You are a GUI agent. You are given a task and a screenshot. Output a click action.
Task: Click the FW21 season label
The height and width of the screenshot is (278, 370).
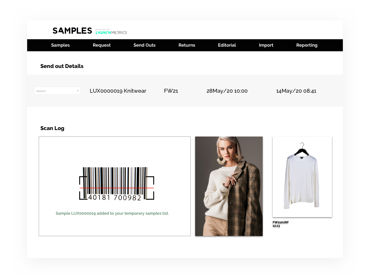point(171,91)
